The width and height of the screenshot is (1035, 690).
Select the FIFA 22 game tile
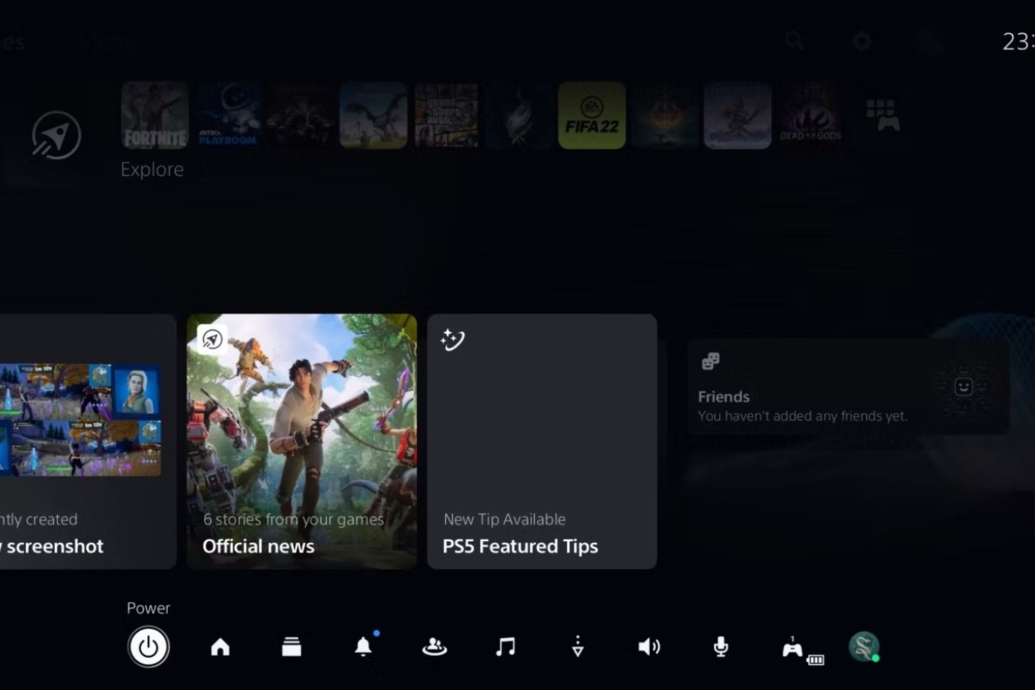click(592, 115)
